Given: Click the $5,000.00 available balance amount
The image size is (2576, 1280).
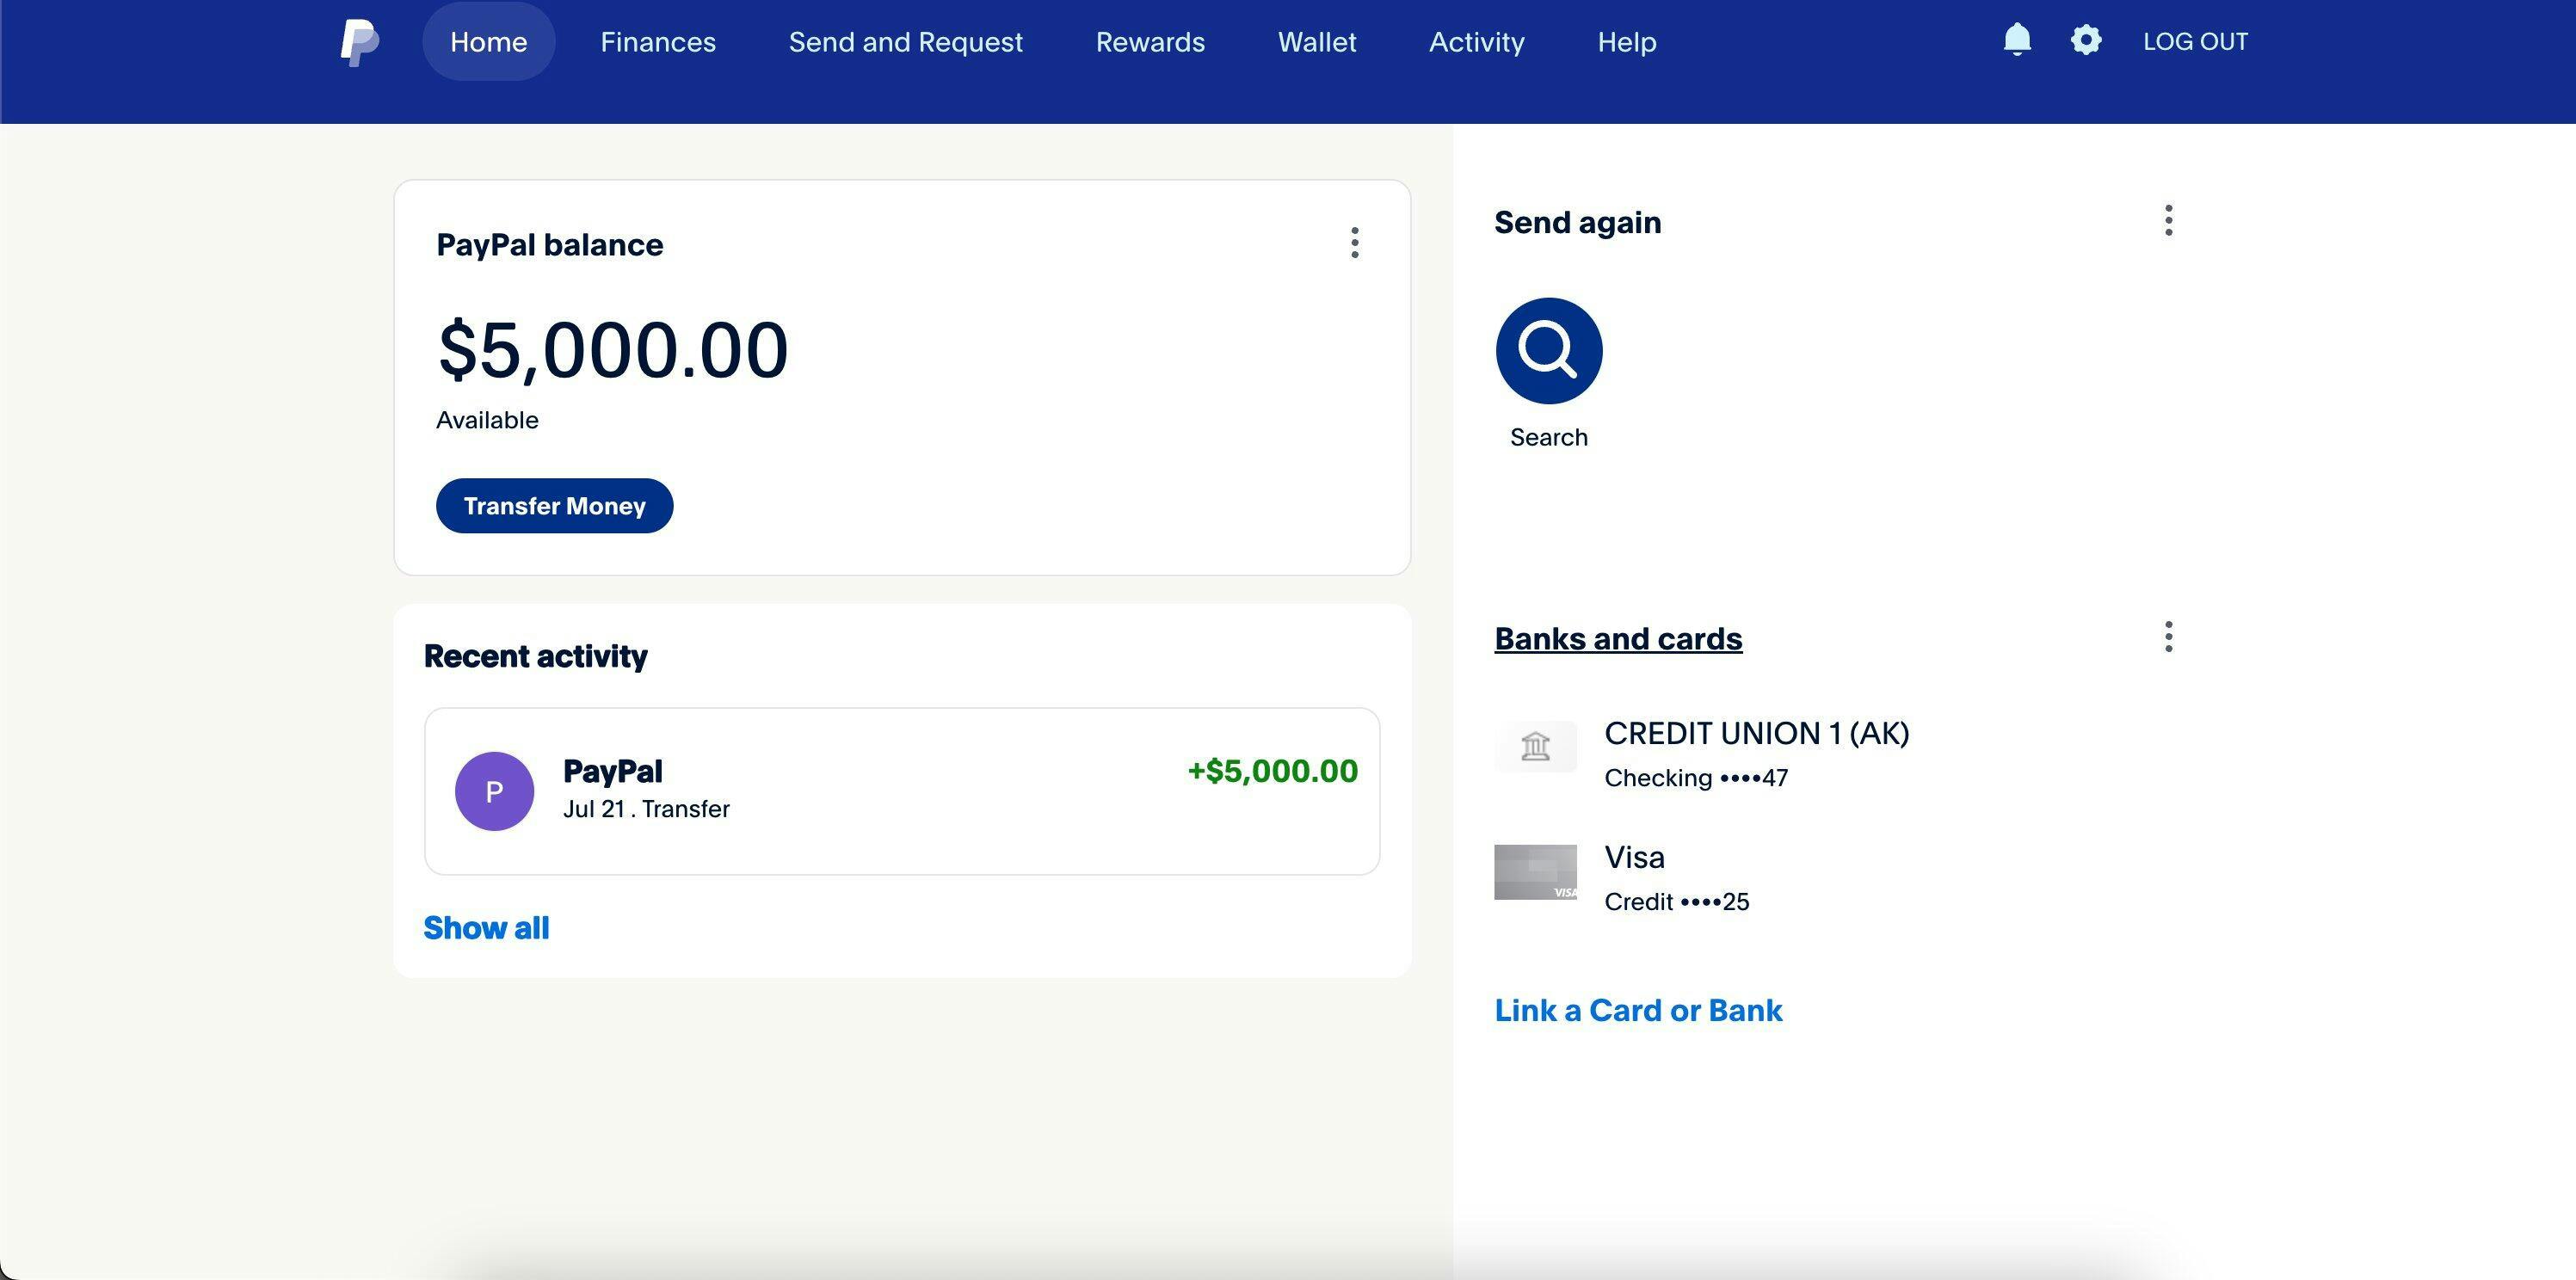Looking at the screenshot, I should tap(613, 350).
